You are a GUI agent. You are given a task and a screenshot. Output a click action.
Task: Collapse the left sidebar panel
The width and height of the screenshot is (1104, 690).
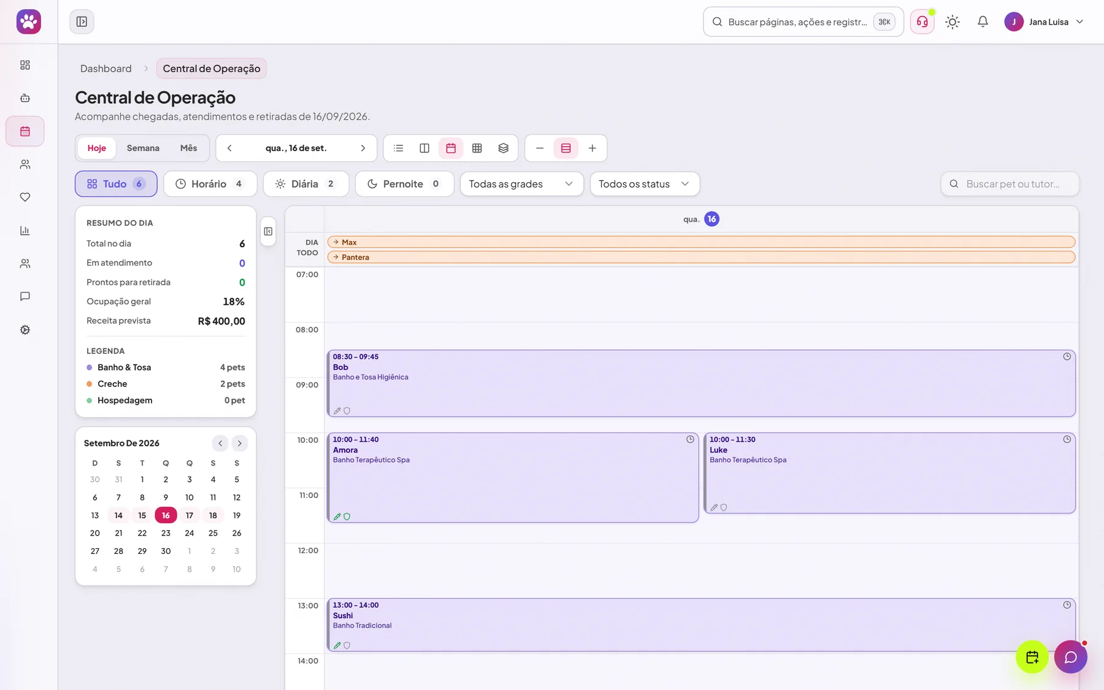click(x=82, y=22)
